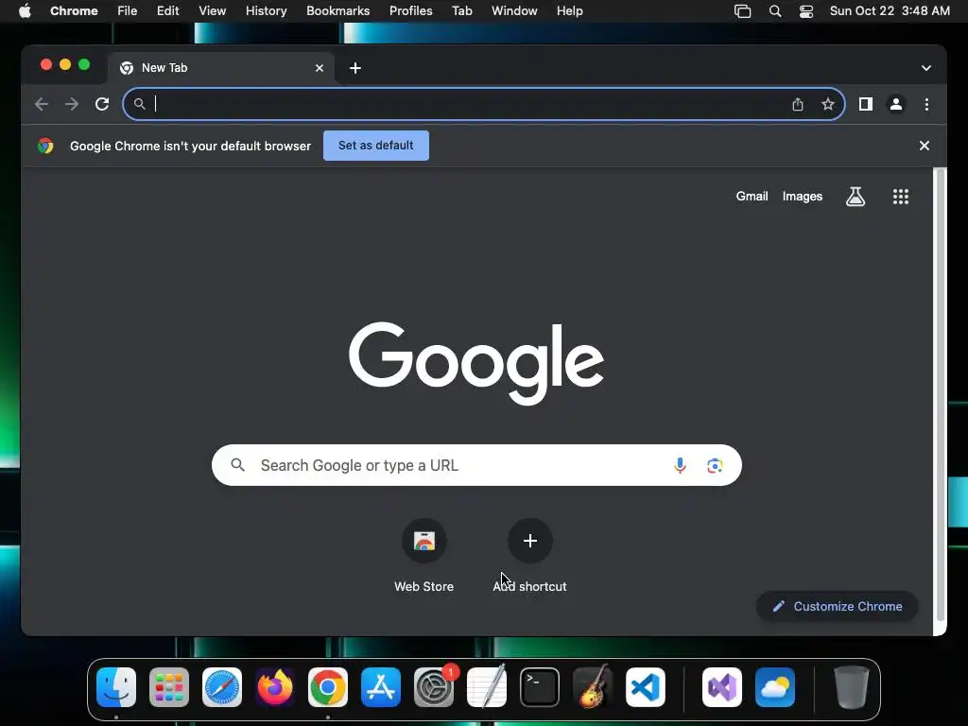Reload the current page

(102, 104)
